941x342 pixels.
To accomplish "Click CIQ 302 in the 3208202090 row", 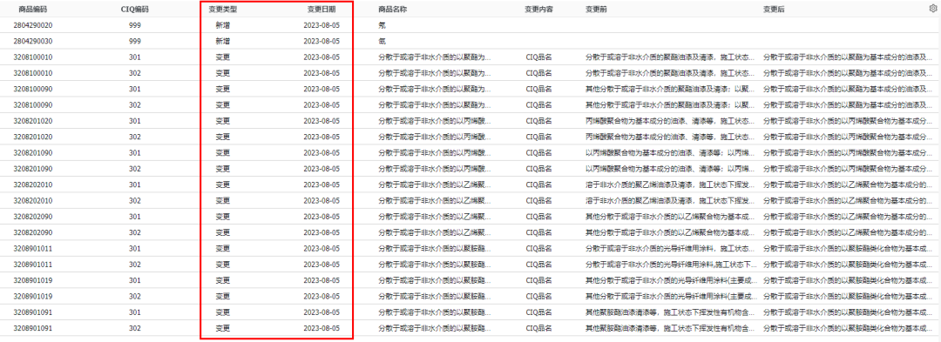I will tap(134, 232).
